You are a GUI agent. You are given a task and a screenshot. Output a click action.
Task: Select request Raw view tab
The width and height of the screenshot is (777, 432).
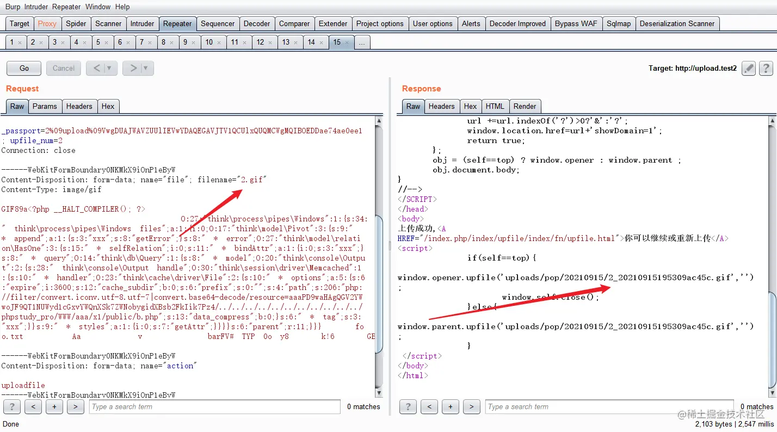pyautogui.click(x=17, y=106)
